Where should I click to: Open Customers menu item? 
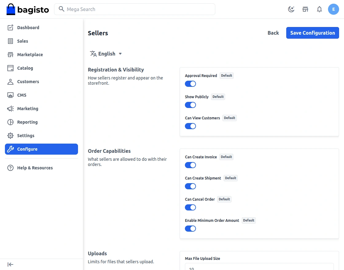41,82
